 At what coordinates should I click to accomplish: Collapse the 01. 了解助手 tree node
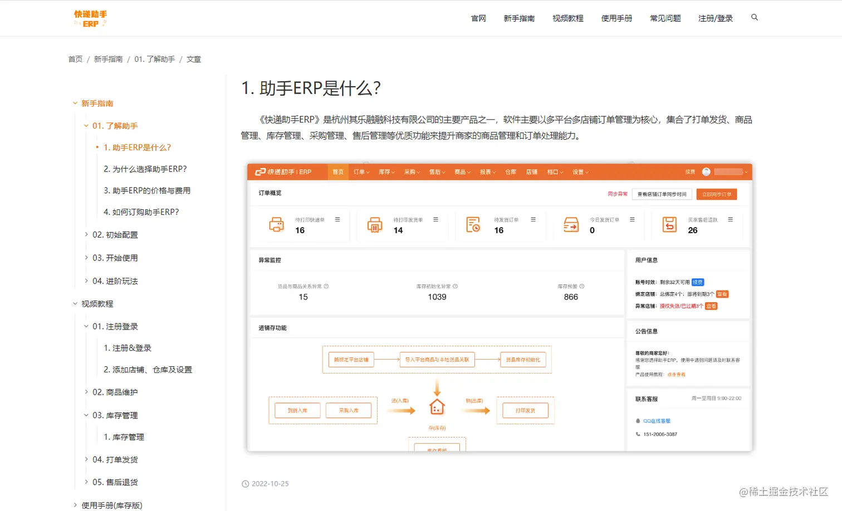[x=86, y=126]
